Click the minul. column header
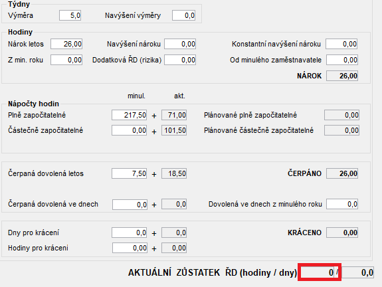 click(136, 96)
